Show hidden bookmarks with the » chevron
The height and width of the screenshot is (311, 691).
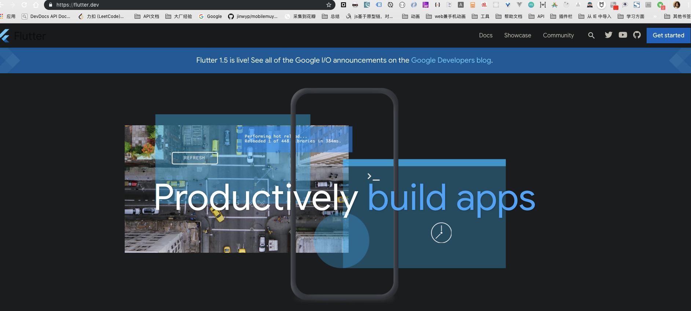click(x=655, y=16)
